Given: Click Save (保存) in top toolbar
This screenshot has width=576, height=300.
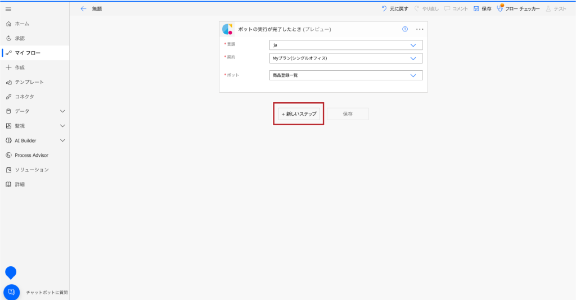Looking at the screenshot, I should [482, 9].
